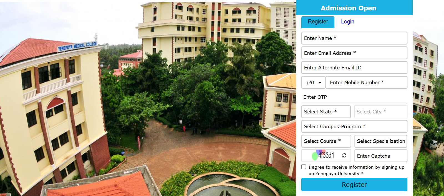Click the Enter Captcha input field
Viewport: 444px width, 196px height.
381,156
